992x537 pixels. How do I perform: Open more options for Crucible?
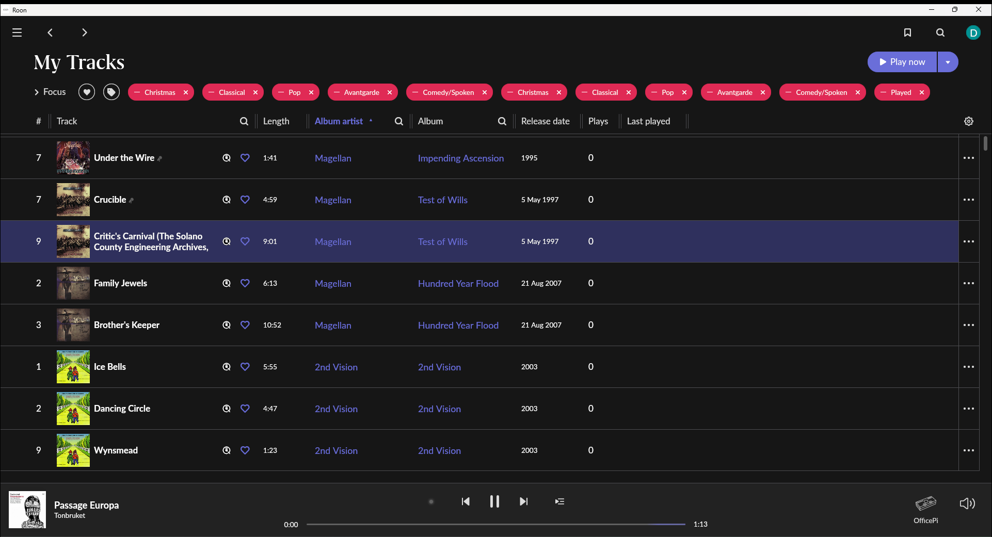[969, 200]
